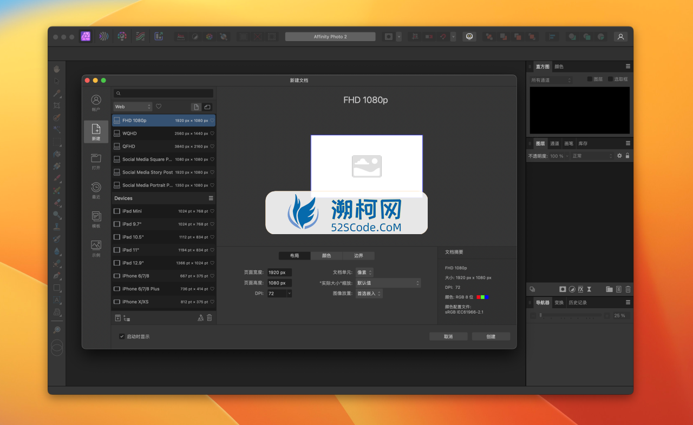Image resolution: width=693 pixels, height=425 pixels.
Task: Show the 最近 recent documents section
Action: [x=96, y=190]
